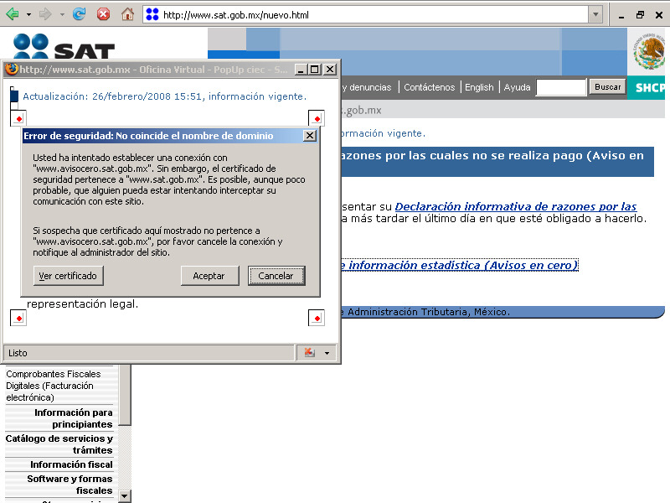The image size is (670, 503).
Task: Open the Back history dropdown arrow
Action: [28, 14]
